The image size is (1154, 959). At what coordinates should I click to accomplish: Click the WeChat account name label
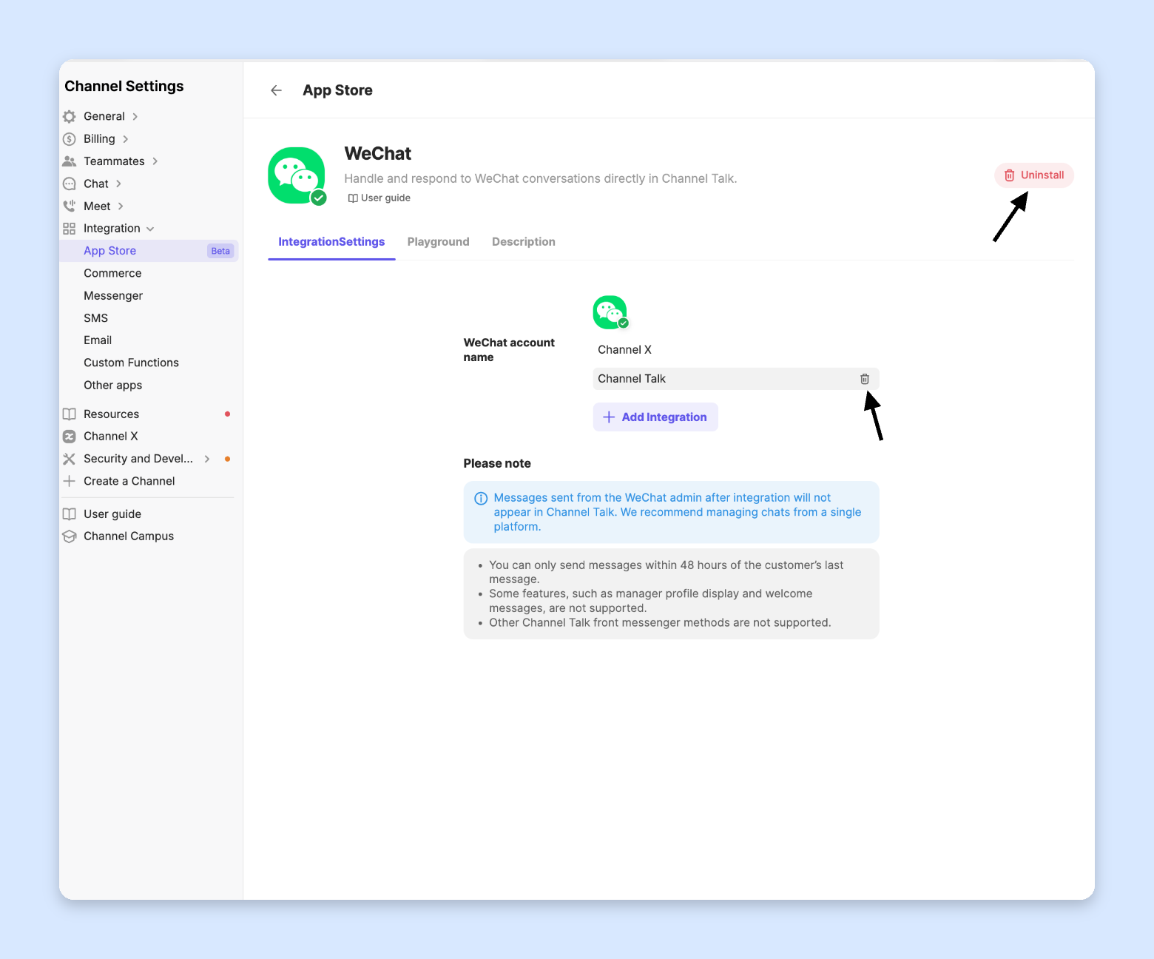pos(509,350)
